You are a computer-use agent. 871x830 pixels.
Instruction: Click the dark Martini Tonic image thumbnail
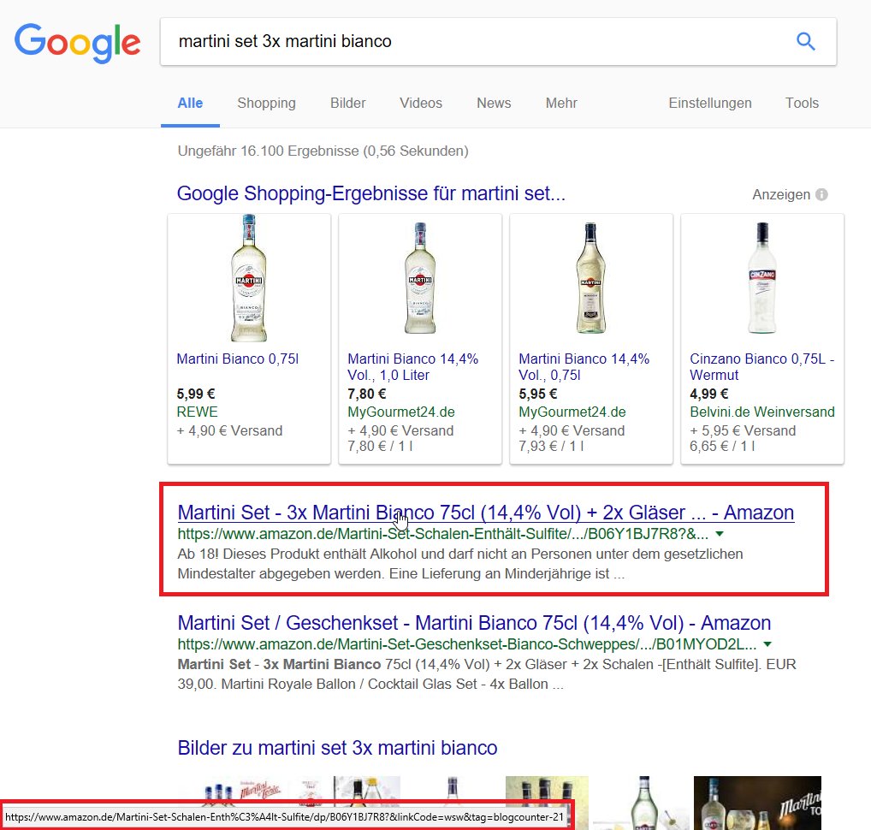coord(757,803)
